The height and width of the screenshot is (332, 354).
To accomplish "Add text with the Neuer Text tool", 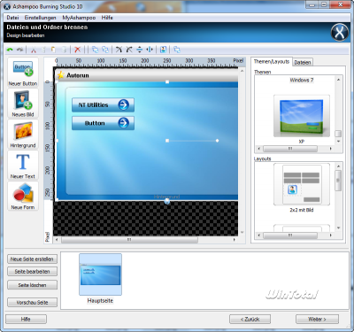I will (23, 166).
